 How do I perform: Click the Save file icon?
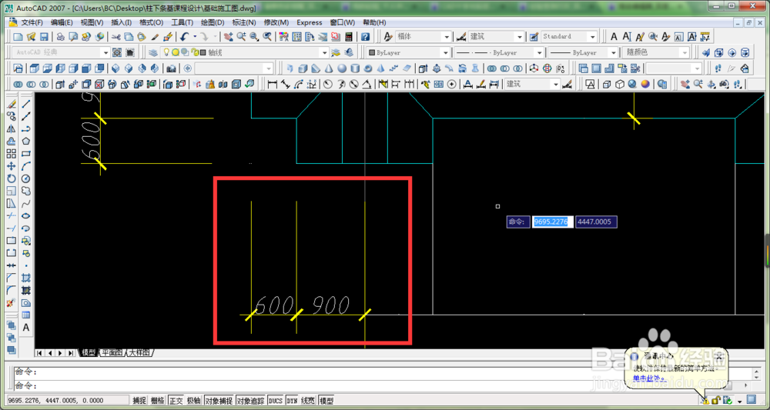tap(44, 37)
